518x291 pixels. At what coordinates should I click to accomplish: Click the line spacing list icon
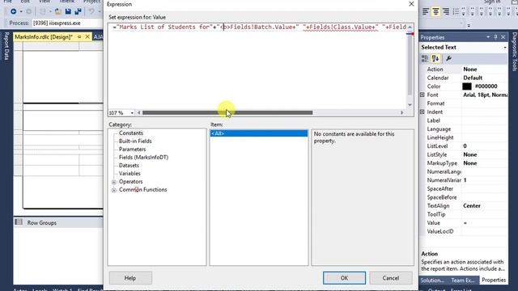[x=456, y=12]
